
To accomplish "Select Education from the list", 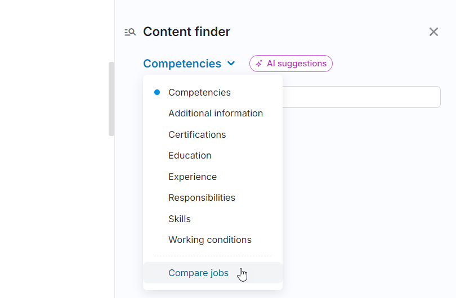I will pos(190,155).
